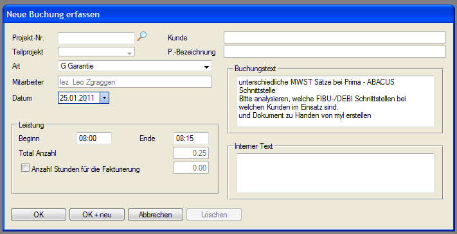Select the text line mentioning FIBU-/DEBI Schnittstellen

(323, 99)
